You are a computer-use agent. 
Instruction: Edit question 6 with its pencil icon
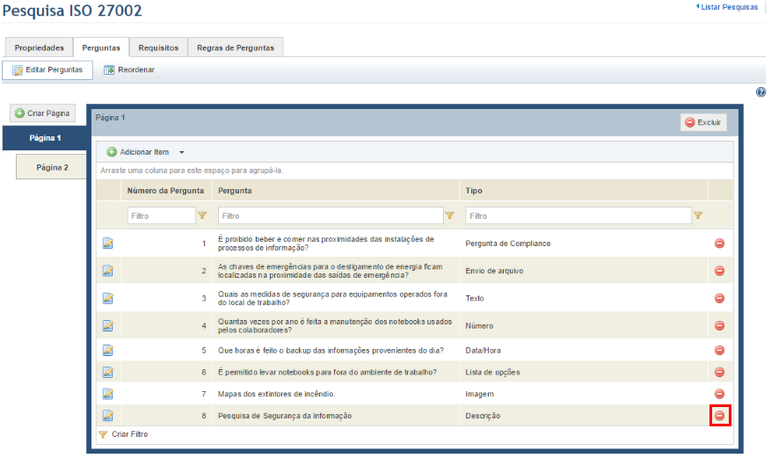coord(107,372)
